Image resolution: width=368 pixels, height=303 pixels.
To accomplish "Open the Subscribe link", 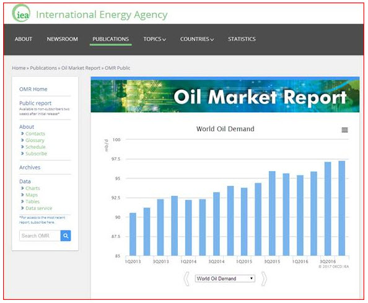I will pos(36,154).
